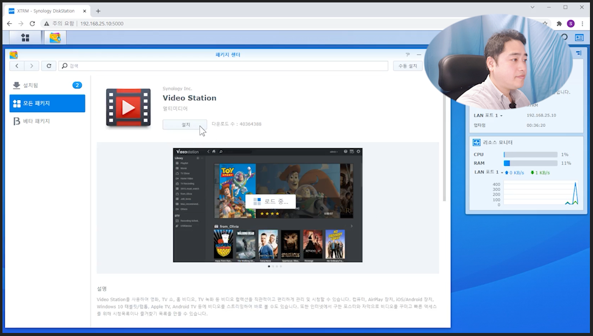Open the Chrome tab search chevron
593x336 pixels.
point(532,7)
